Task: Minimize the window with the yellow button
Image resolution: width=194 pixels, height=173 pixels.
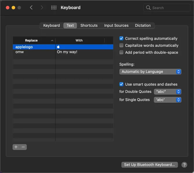Action: (13, 8)
